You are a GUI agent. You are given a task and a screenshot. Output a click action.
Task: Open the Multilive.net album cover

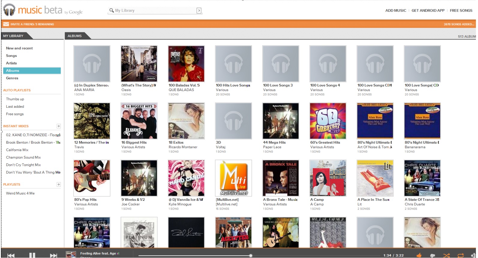[234, 178]
